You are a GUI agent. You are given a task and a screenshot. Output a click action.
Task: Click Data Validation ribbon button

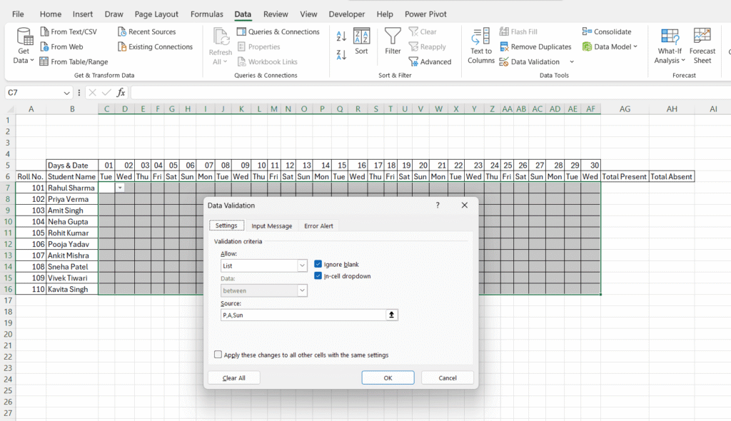(530, 61)
